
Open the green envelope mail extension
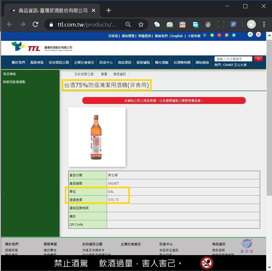[170, 24]
